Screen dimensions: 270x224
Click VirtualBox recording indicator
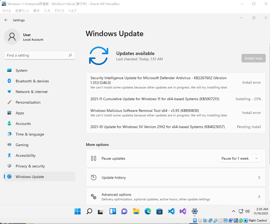(230, 220)
